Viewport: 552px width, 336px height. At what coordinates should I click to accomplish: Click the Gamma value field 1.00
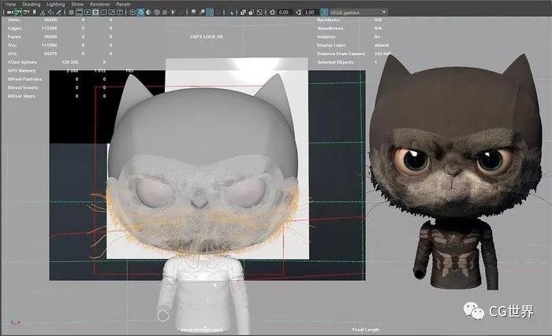310,13
